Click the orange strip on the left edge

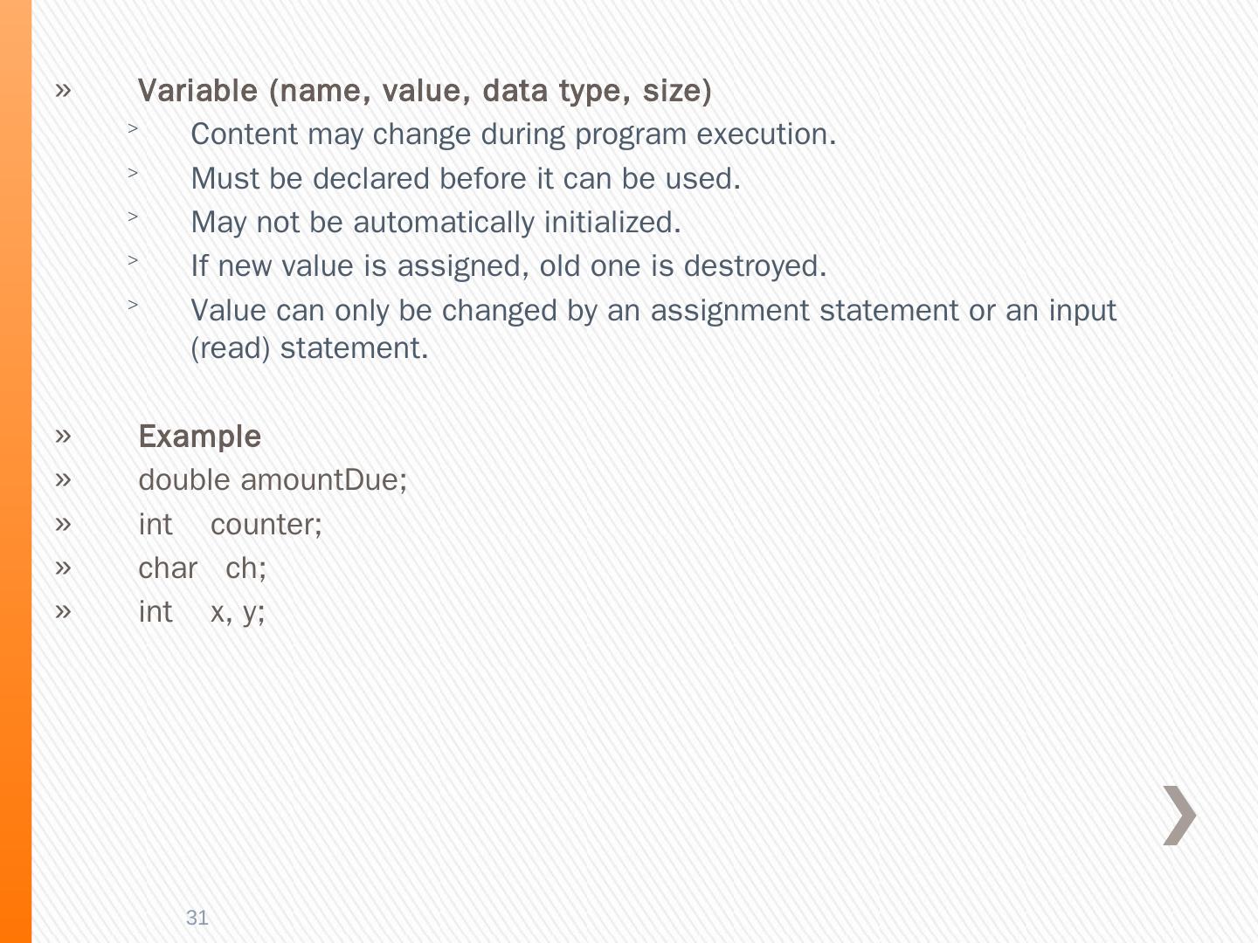point(16,471)
